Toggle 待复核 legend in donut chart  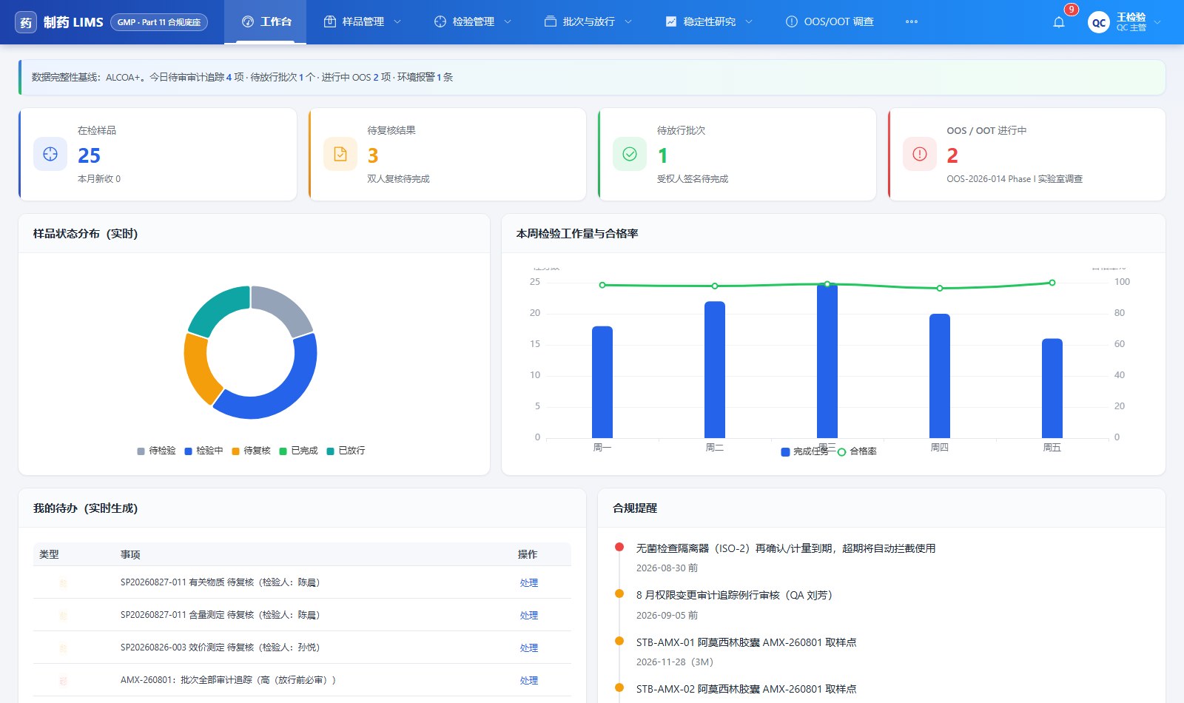point(251,451)
